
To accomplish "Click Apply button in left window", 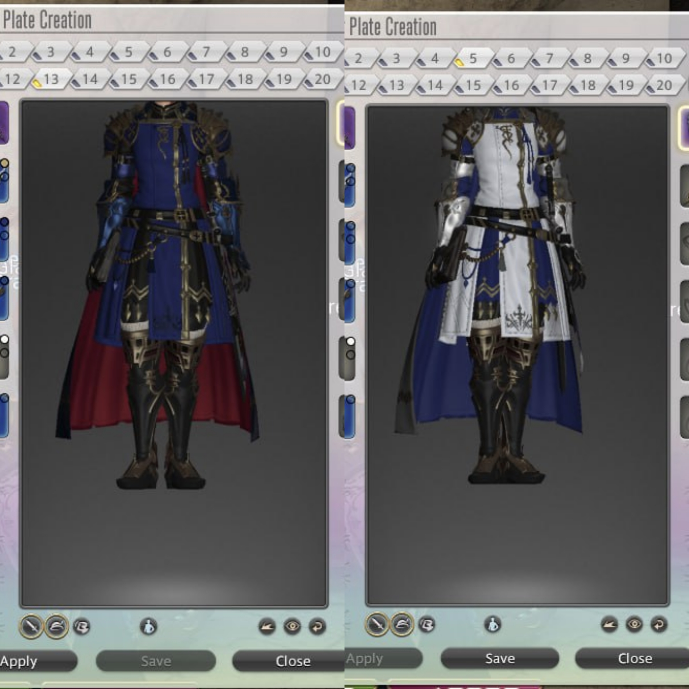I will pos(39,661).
